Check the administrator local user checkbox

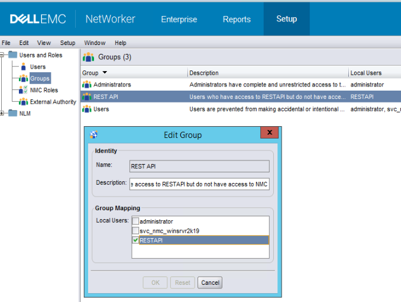pos(135,221)
